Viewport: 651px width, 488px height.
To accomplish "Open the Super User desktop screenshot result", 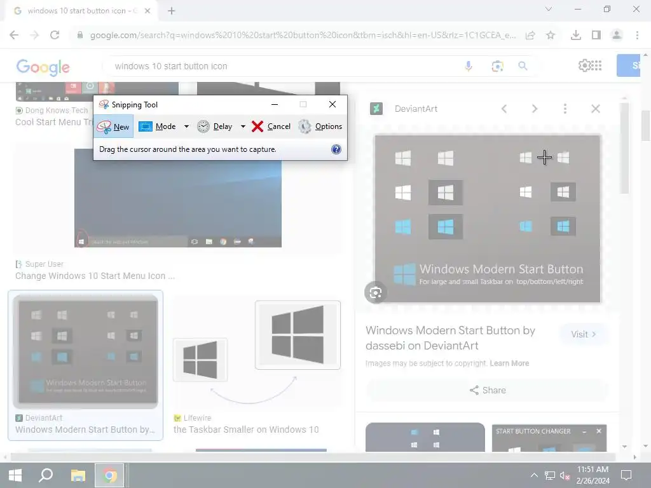I will tap(178, 198).
